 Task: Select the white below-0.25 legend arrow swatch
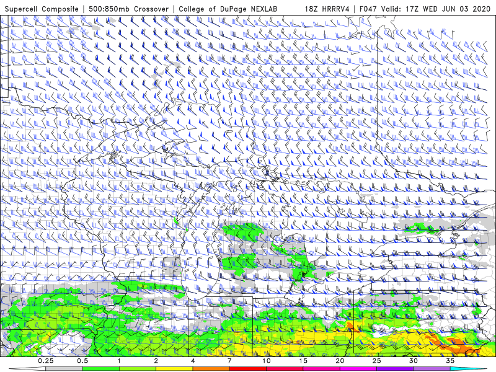(28, 369)
